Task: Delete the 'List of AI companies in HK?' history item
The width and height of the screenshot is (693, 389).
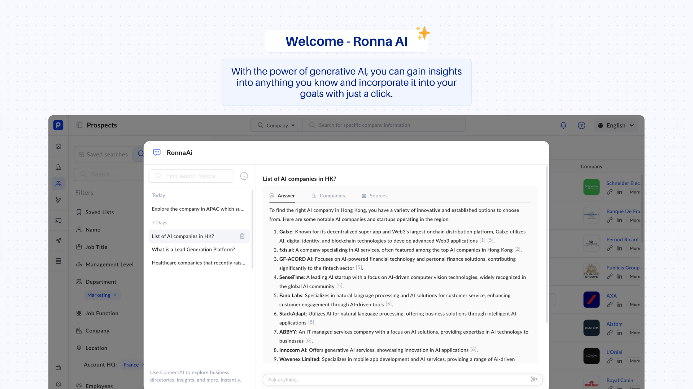Action: [242, 236]
